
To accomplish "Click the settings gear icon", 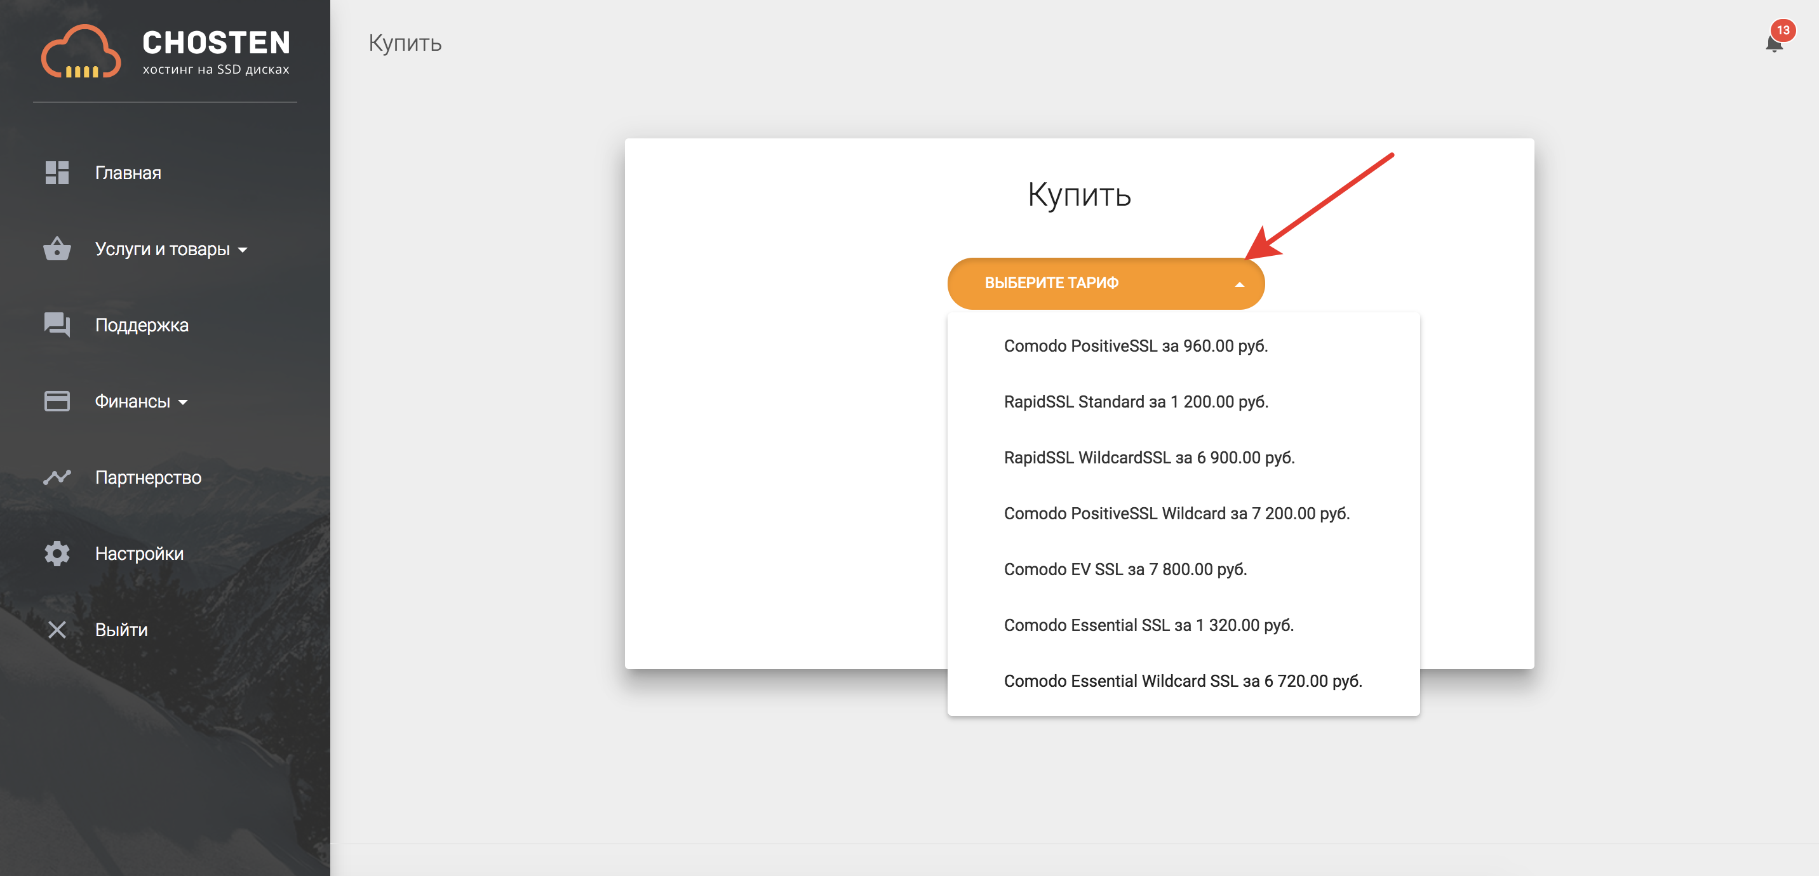I will coord(57,554).
